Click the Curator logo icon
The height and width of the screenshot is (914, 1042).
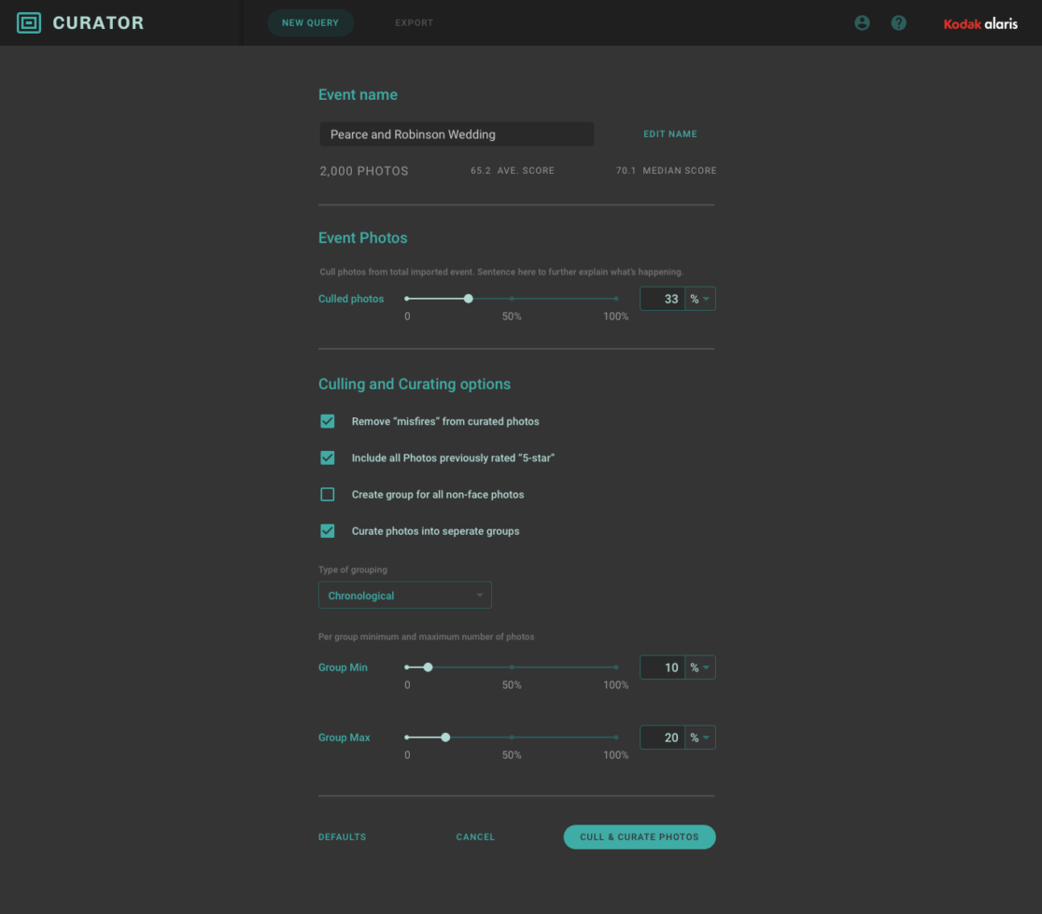[29, 23]
